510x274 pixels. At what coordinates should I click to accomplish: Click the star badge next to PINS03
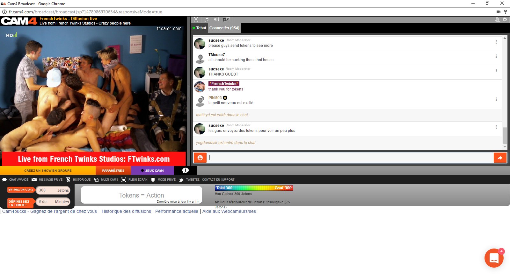225,98
